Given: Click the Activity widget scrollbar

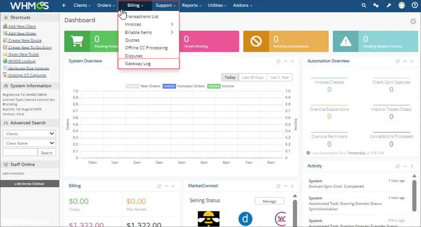Looking at the screenshot, I should click(414, 196).
